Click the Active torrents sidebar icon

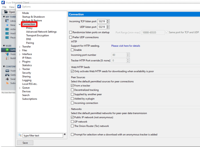(7, 29)
